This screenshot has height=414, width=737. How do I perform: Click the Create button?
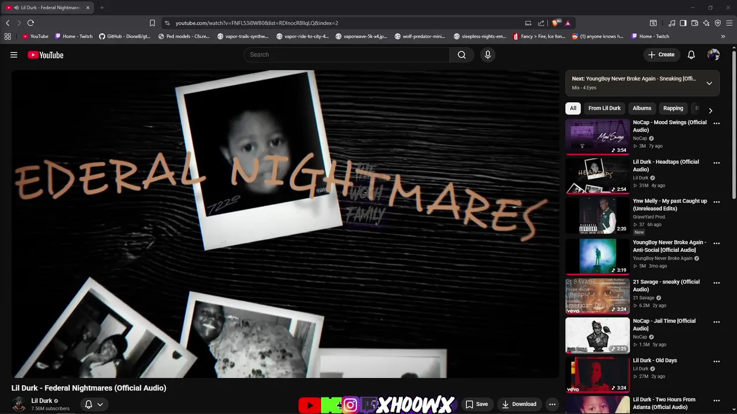[x=661, y=55]
